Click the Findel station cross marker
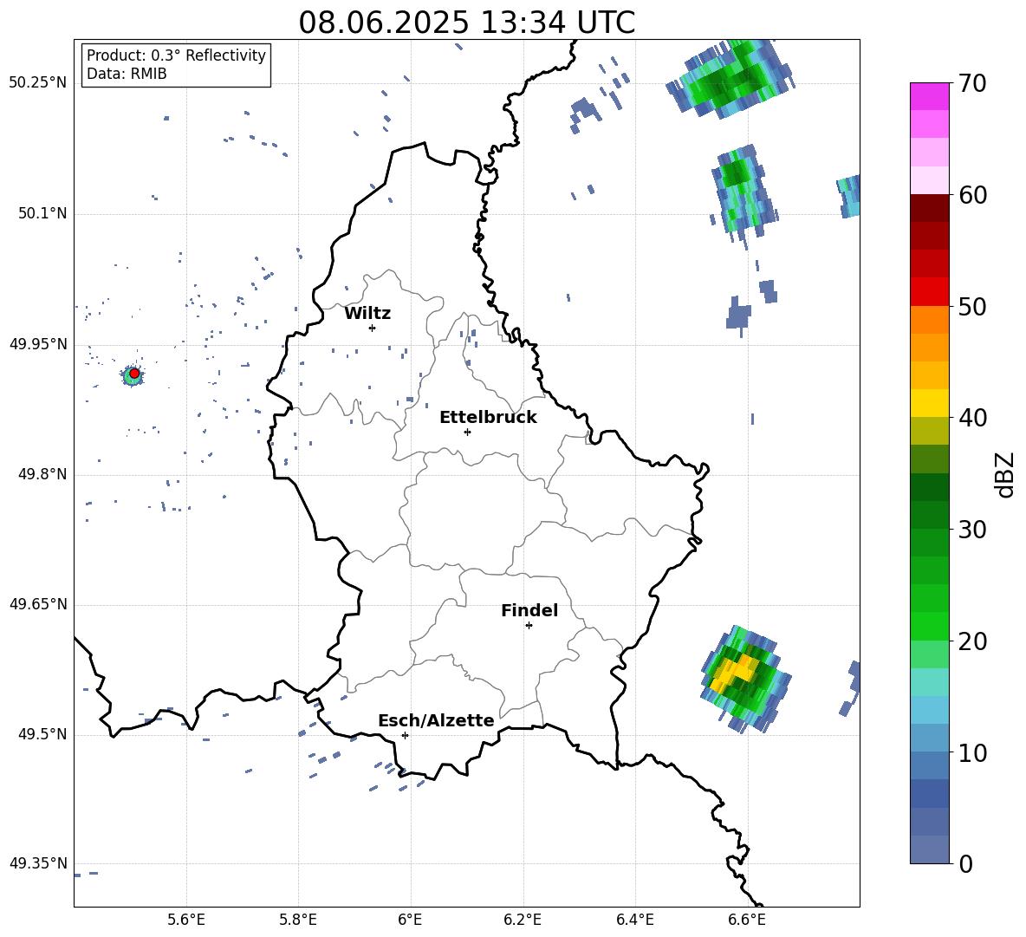1026x937 pixels. pyautogui.click(x=529, y=626)
